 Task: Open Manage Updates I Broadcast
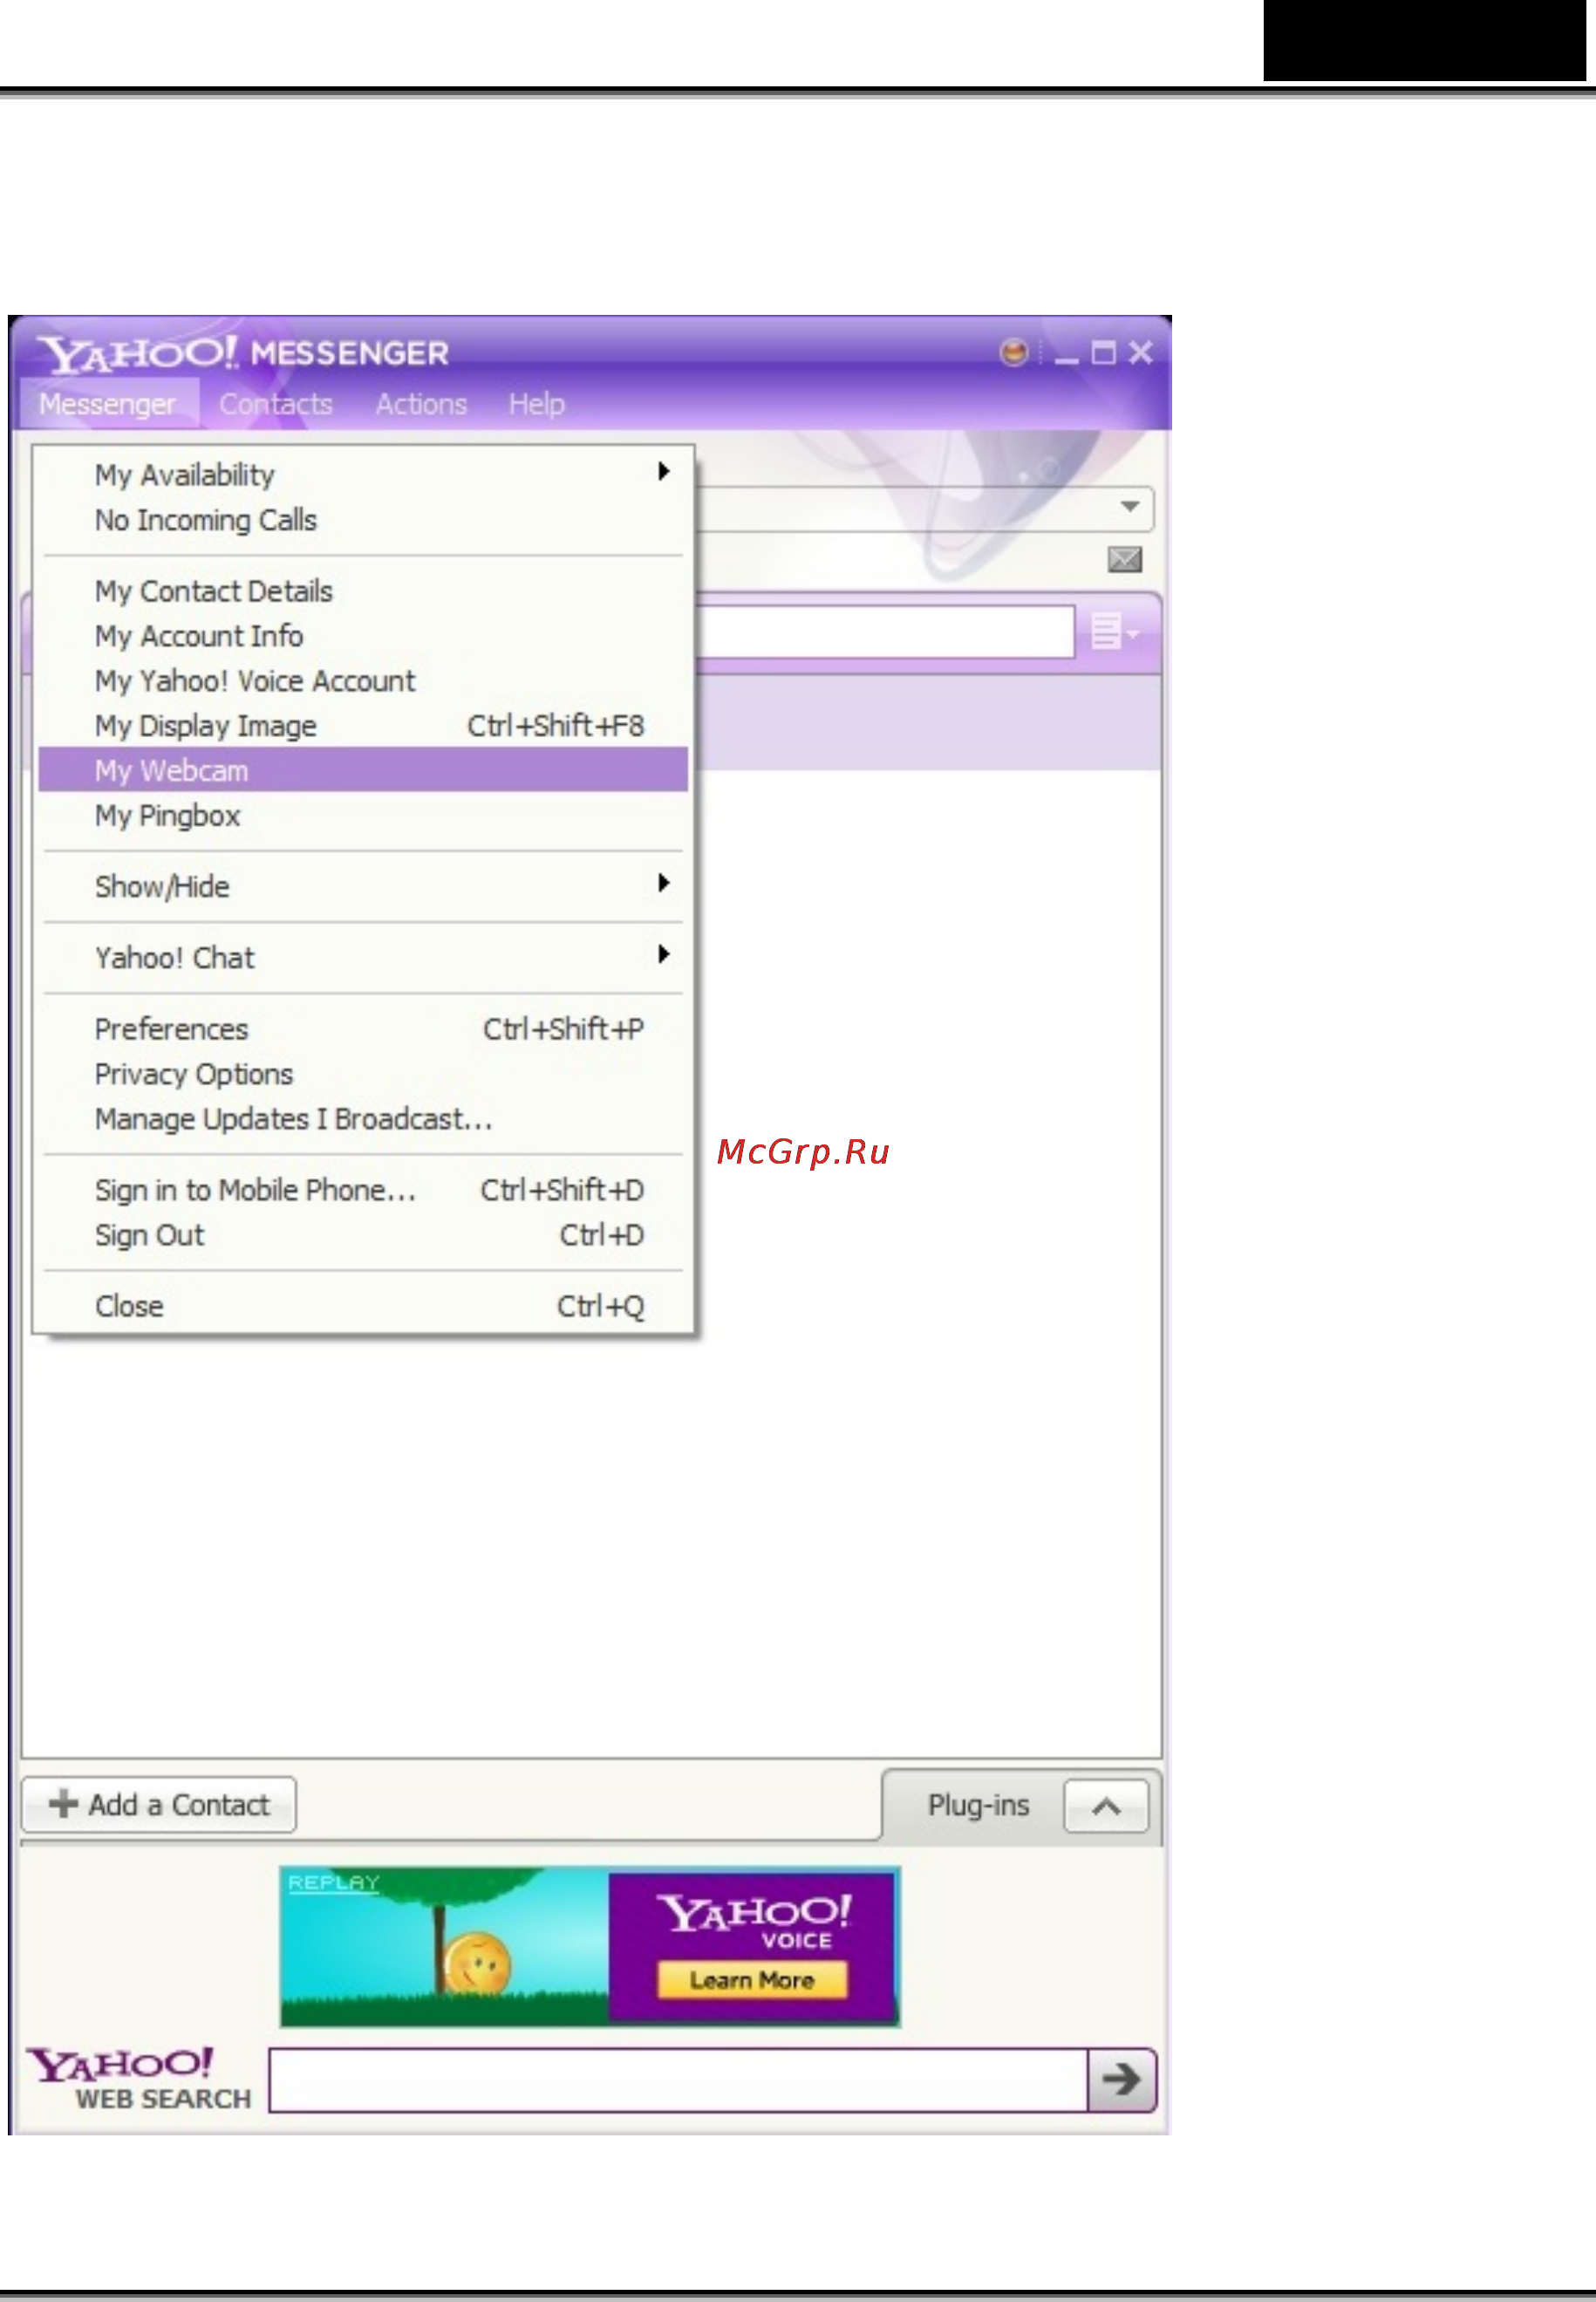click(363, 1119)
